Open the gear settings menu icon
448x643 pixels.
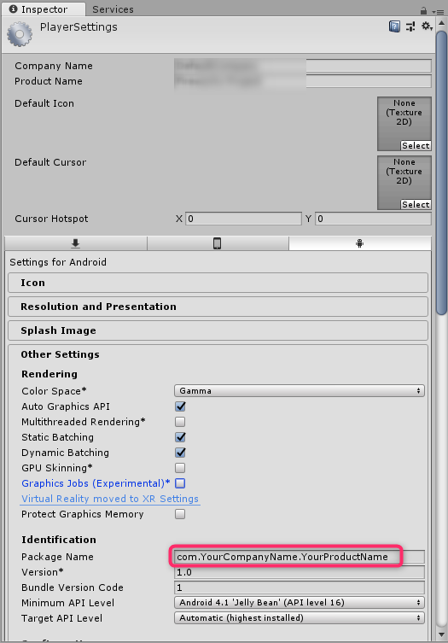click(x=427, y=26)
